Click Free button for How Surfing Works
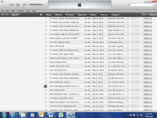The image size is (157, 118). (x=146, y=62)
